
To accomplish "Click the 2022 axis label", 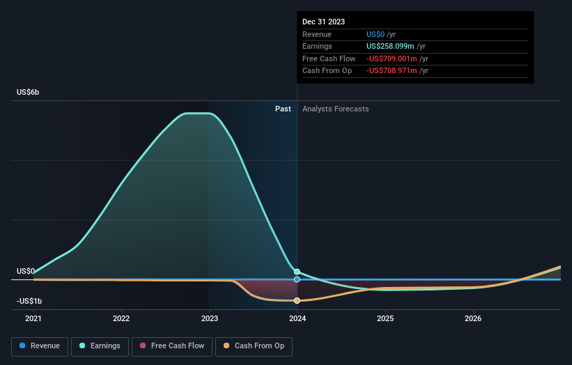I will (121, 319).
